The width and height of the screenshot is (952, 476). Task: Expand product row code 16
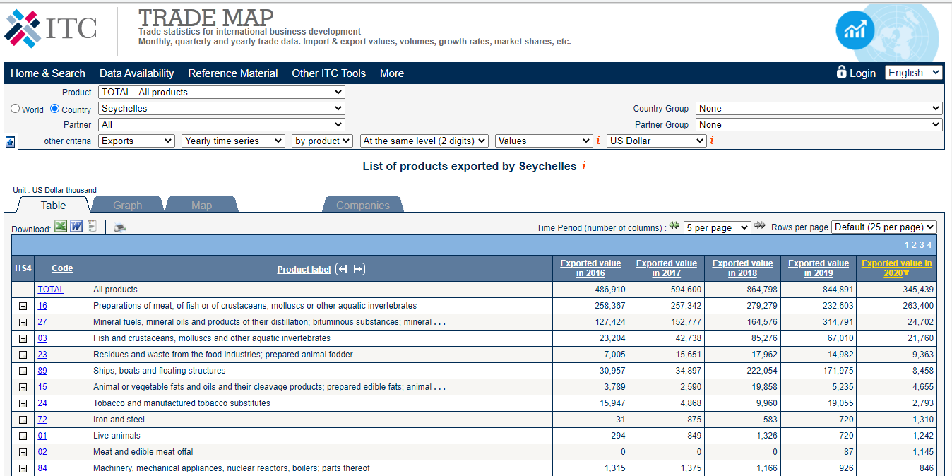click(23, 307)
